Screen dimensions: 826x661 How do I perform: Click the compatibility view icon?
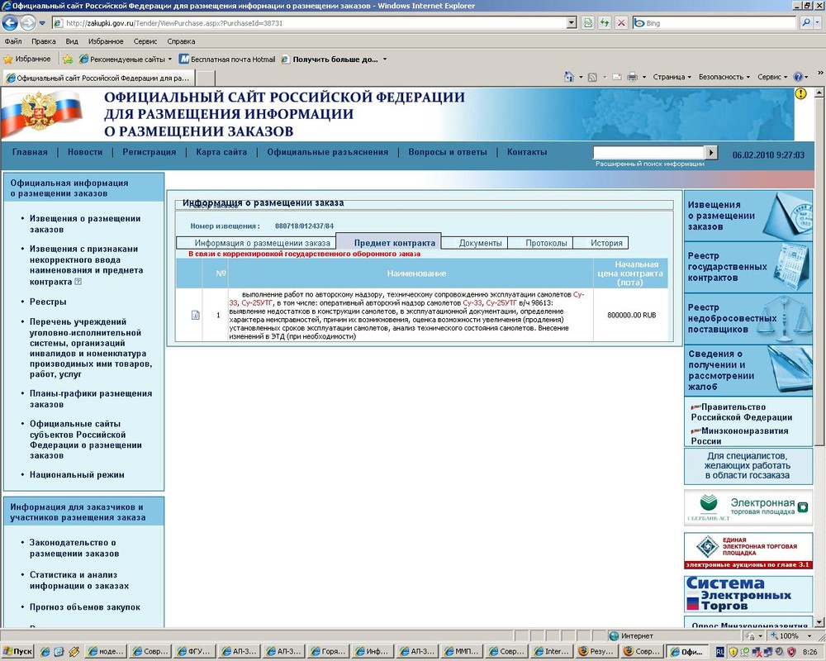click(588, 22)
